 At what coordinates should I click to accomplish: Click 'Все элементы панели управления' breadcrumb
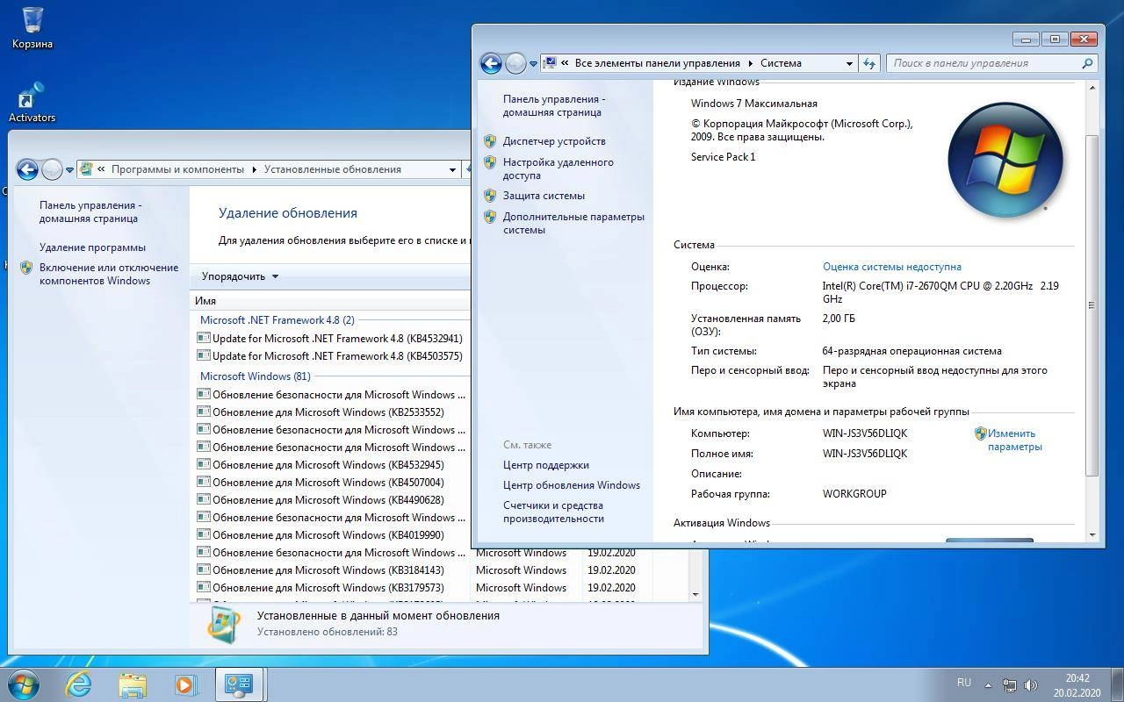(x=658, y=63)
